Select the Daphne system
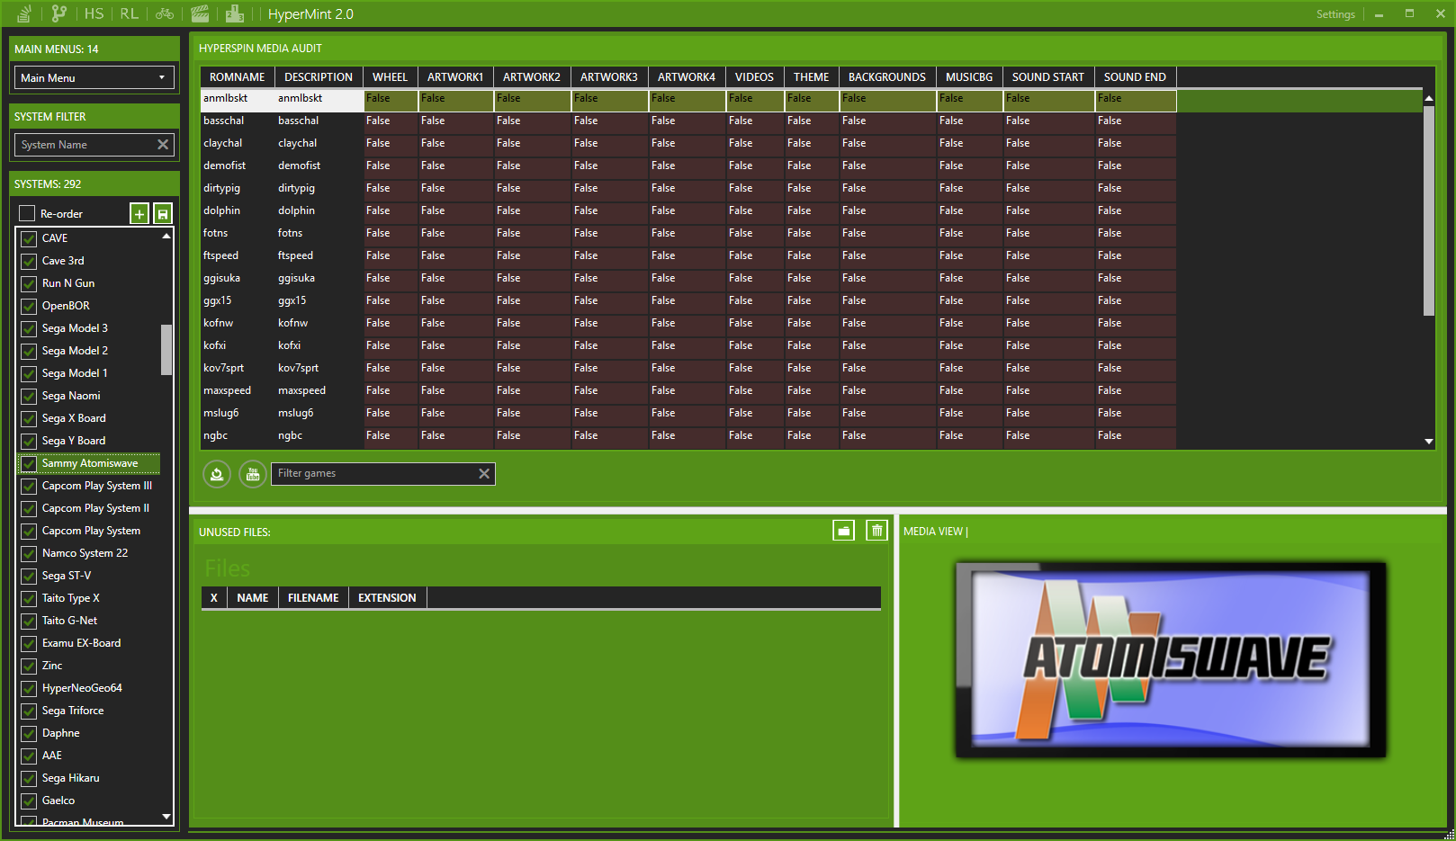The height and width of the screenshot is (841, 1456). coord(60,733)
